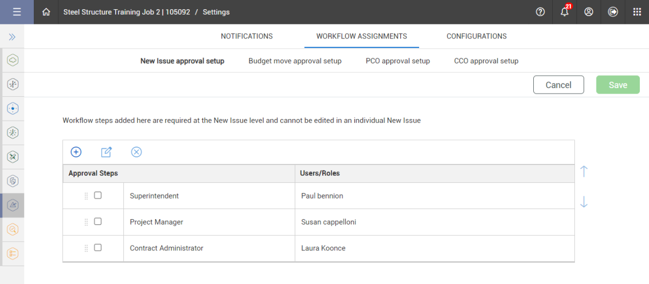Move selected step up with arrow

click(584, 171)
